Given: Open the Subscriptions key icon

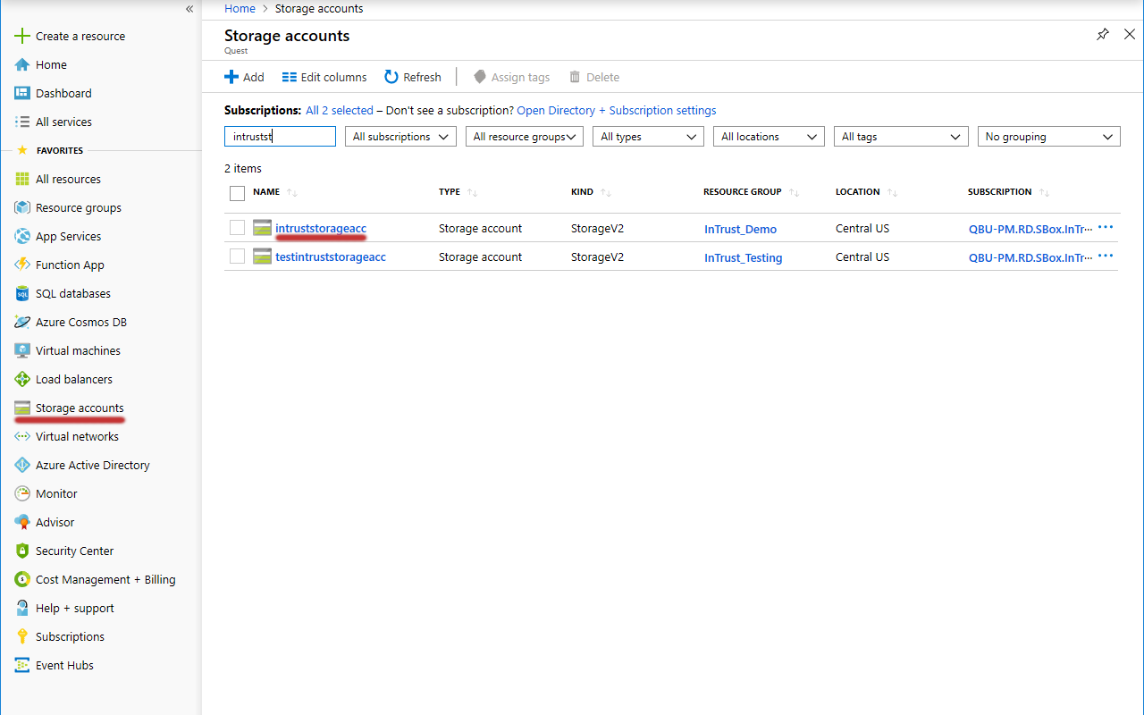Looking at the screenshot, I should [22, 637].
